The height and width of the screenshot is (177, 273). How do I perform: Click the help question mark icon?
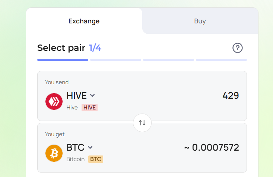(238, 48)
